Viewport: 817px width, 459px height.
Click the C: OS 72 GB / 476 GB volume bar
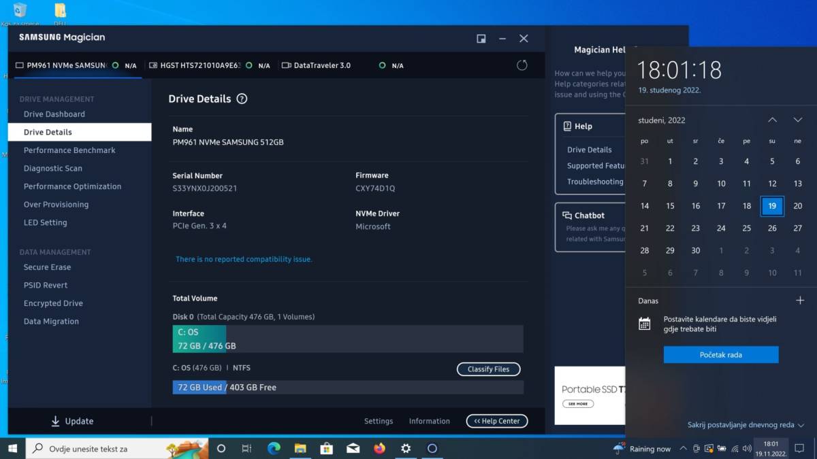click(x=348, y=339)
